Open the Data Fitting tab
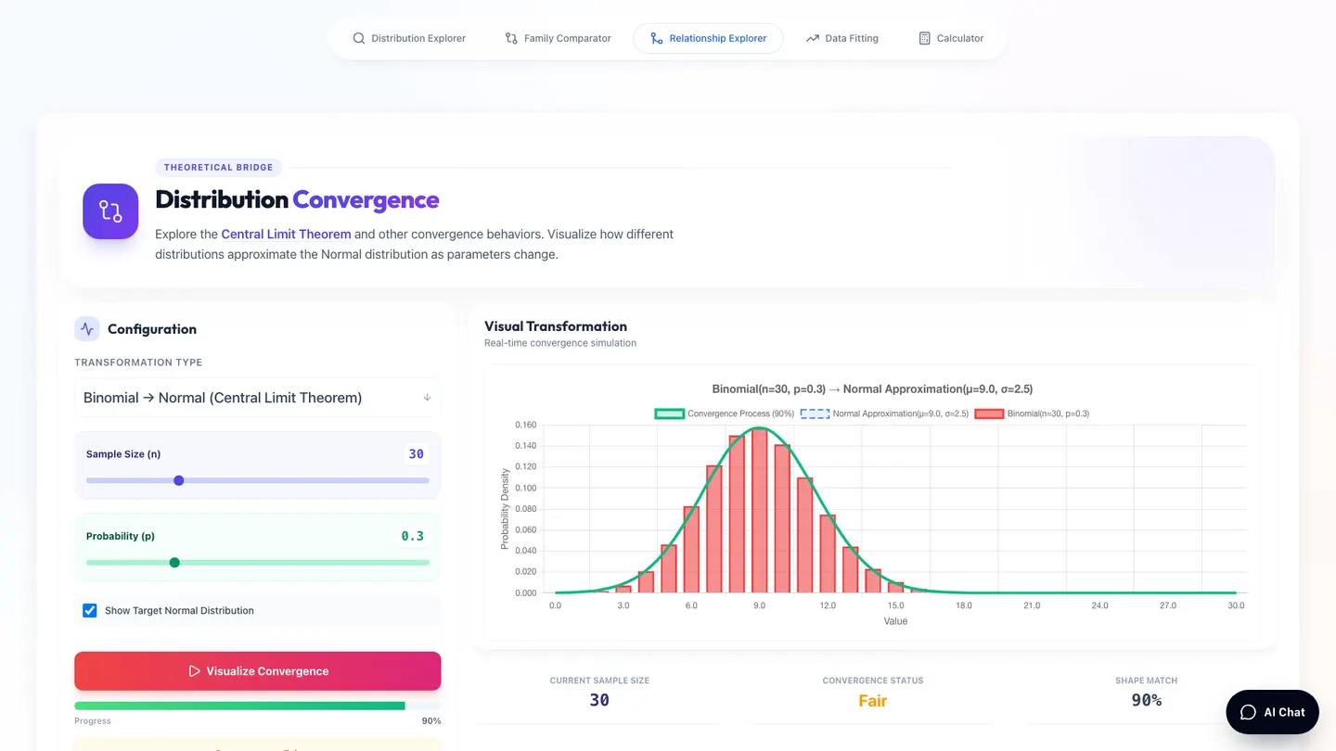 (x=842, y=38)
